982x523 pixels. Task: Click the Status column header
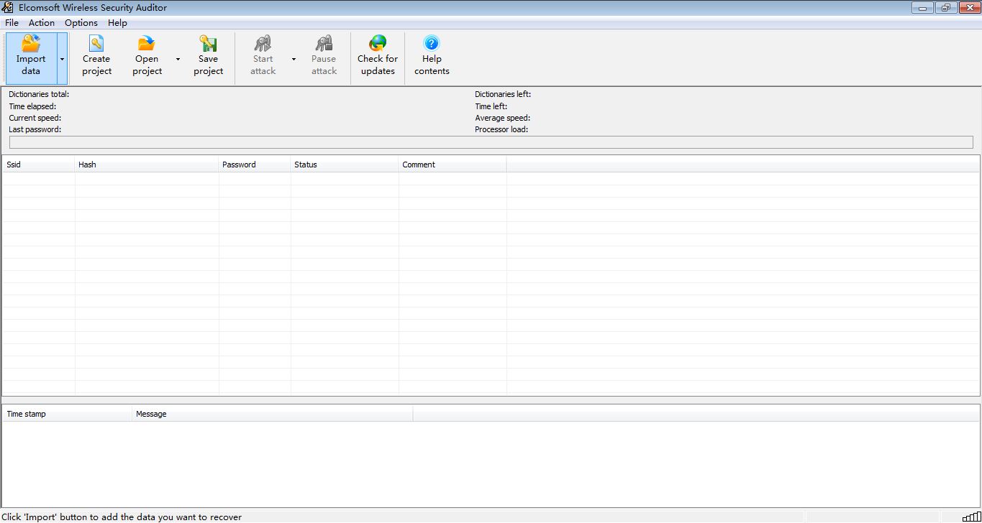coord(345,165)
